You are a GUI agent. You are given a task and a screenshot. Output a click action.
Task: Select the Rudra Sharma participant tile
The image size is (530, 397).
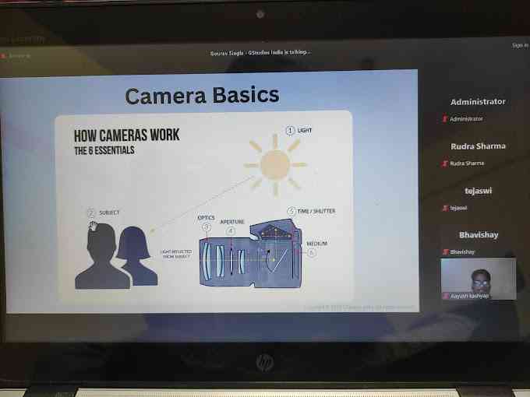tap(477, 146)
